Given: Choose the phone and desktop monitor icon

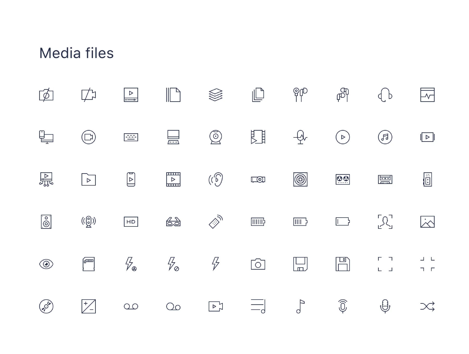Looking at the screenshot, I should point(46,137).
